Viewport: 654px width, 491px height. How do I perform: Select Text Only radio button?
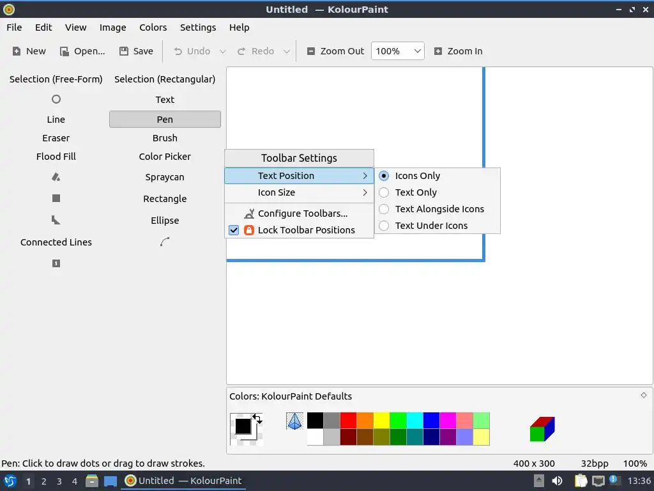click(x=384, y=192)
